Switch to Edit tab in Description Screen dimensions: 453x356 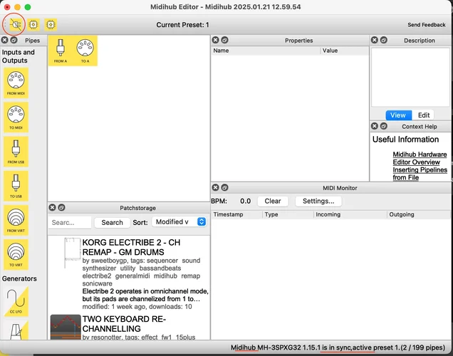point(424,115)
